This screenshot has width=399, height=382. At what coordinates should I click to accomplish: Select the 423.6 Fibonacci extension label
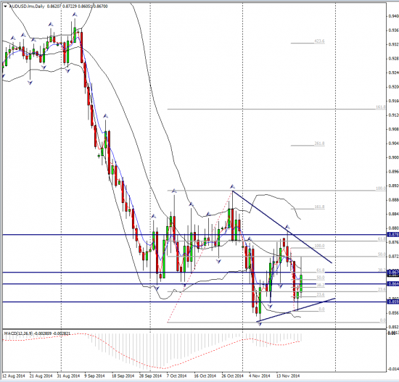click(320, 41)
